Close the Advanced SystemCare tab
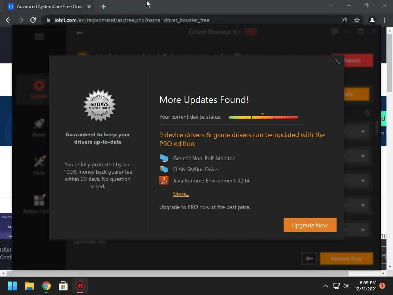This screenshot has width=393, height=295. coord(89,7)
